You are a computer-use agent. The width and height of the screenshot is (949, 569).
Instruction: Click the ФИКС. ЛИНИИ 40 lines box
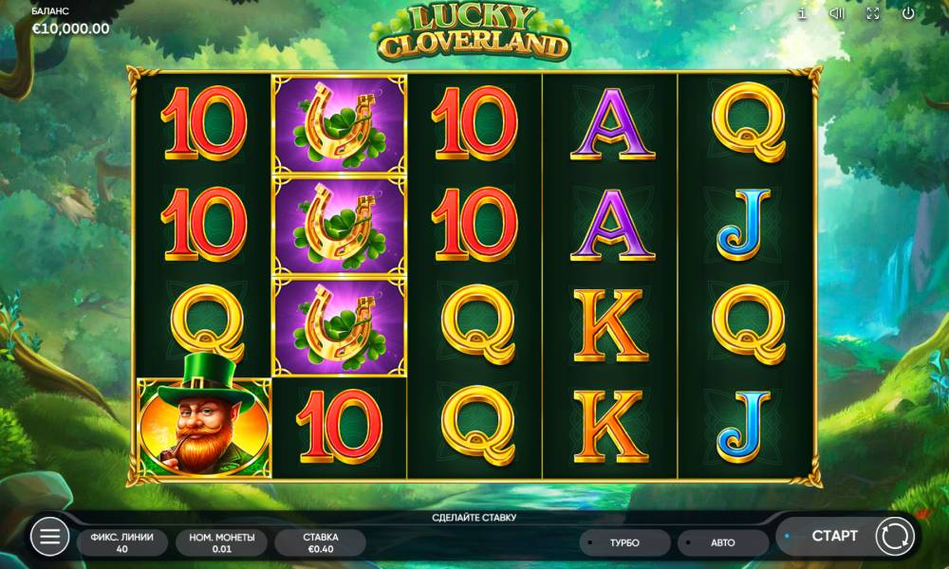122,542
